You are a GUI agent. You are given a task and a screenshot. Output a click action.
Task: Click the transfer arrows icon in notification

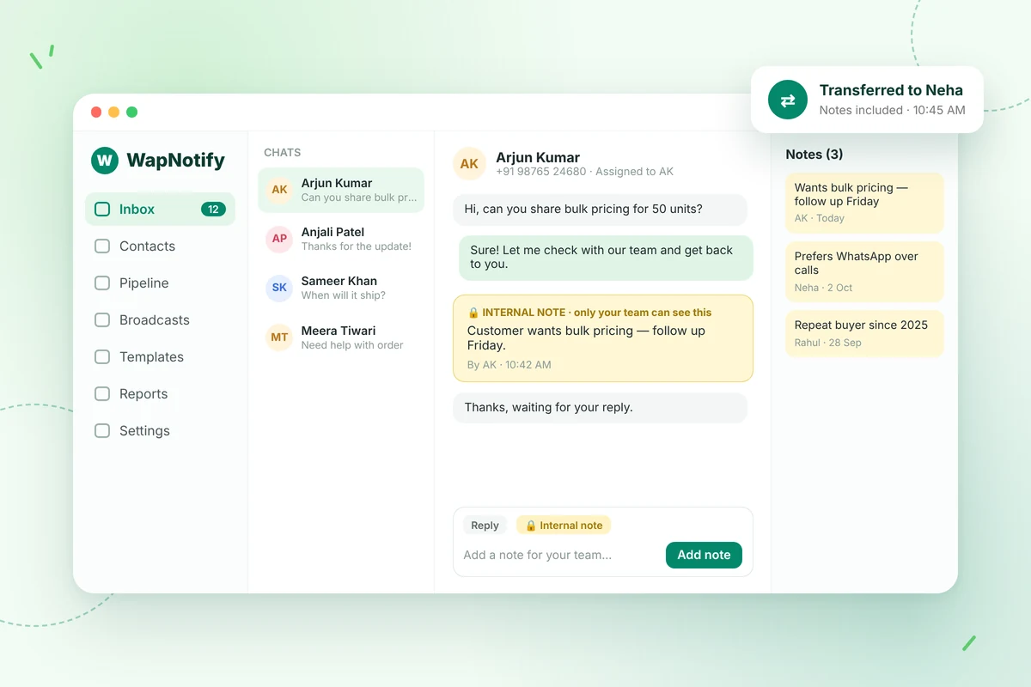tap(788, 100)
